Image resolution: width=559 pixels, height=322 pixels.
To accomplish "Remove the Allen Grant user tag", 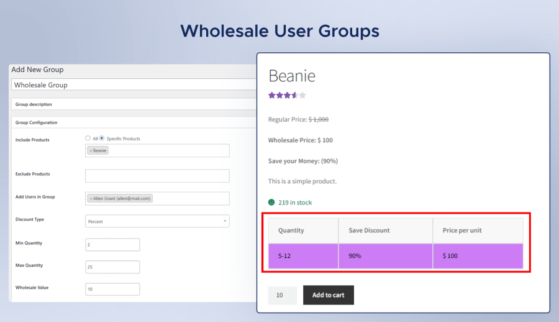I will point(91,198).
